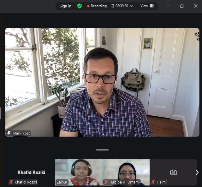Open the View menu
The height and width of the screenshot is (187, 202).
pyautogui.click(x=144, y=6)
